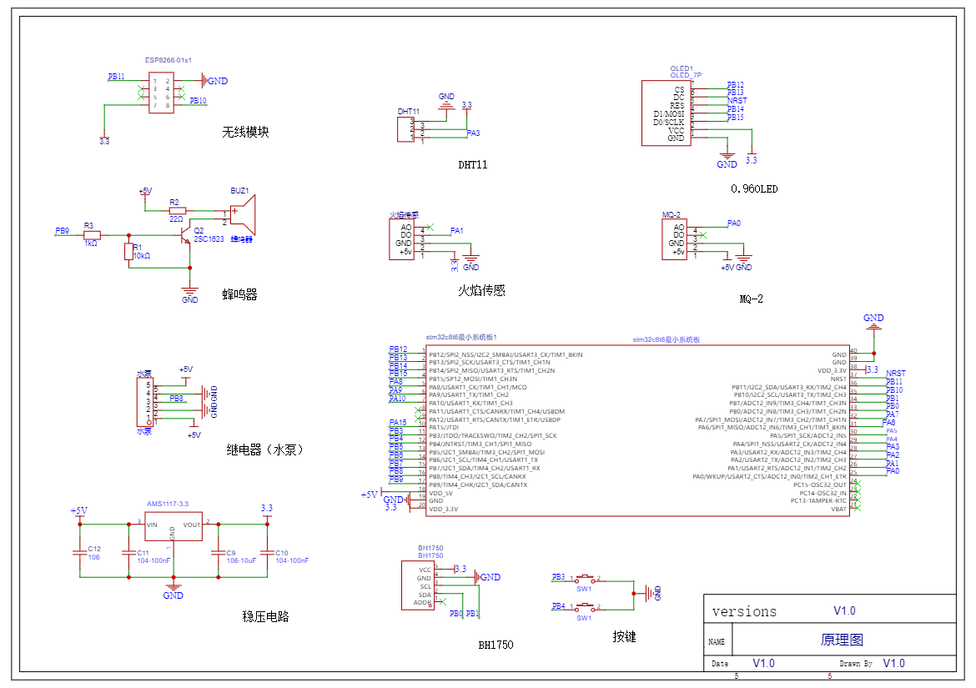This screenshot has width=976, height=688.
Task: Select the flame sensor module box
Action: [401, 239]
